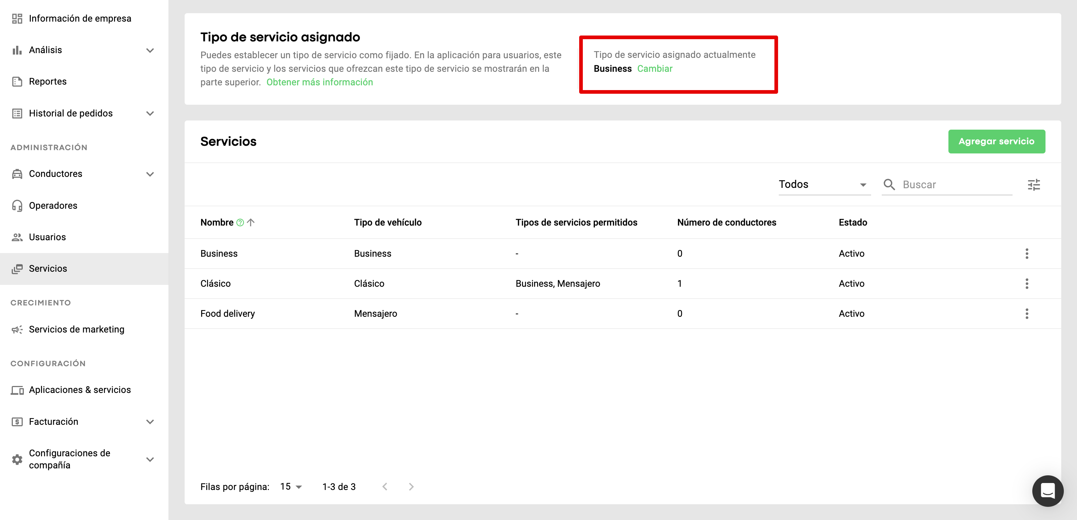Open the chat support bubble icon
Screen dimensions: 1077x520
pos(1047,491)
